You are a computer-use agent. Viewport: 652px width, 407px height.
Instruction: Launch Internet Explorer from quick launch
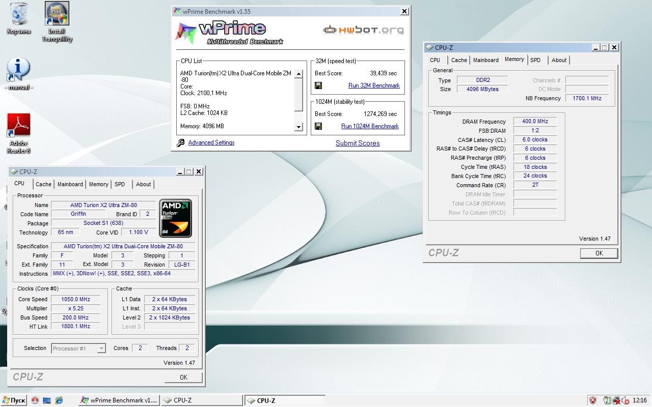tap(59, 400)
